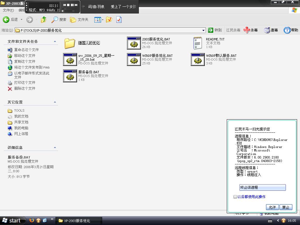Click 删除这个文件 task link

(25, 88)
